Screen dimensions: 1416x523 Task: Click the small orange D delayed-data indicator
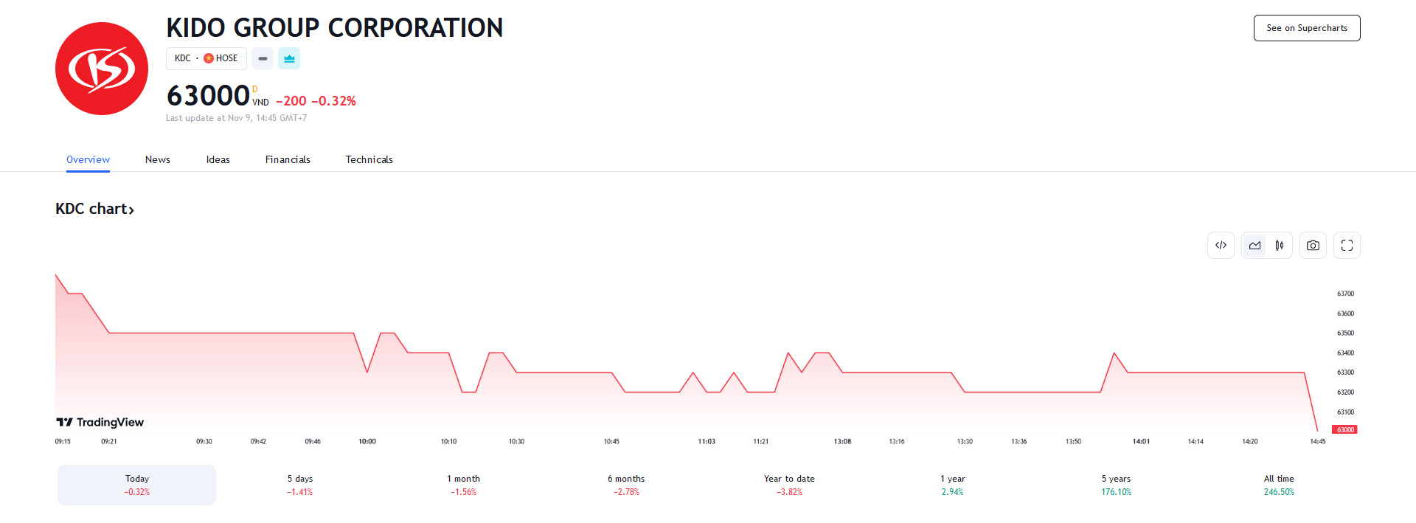tap(255, 89)
